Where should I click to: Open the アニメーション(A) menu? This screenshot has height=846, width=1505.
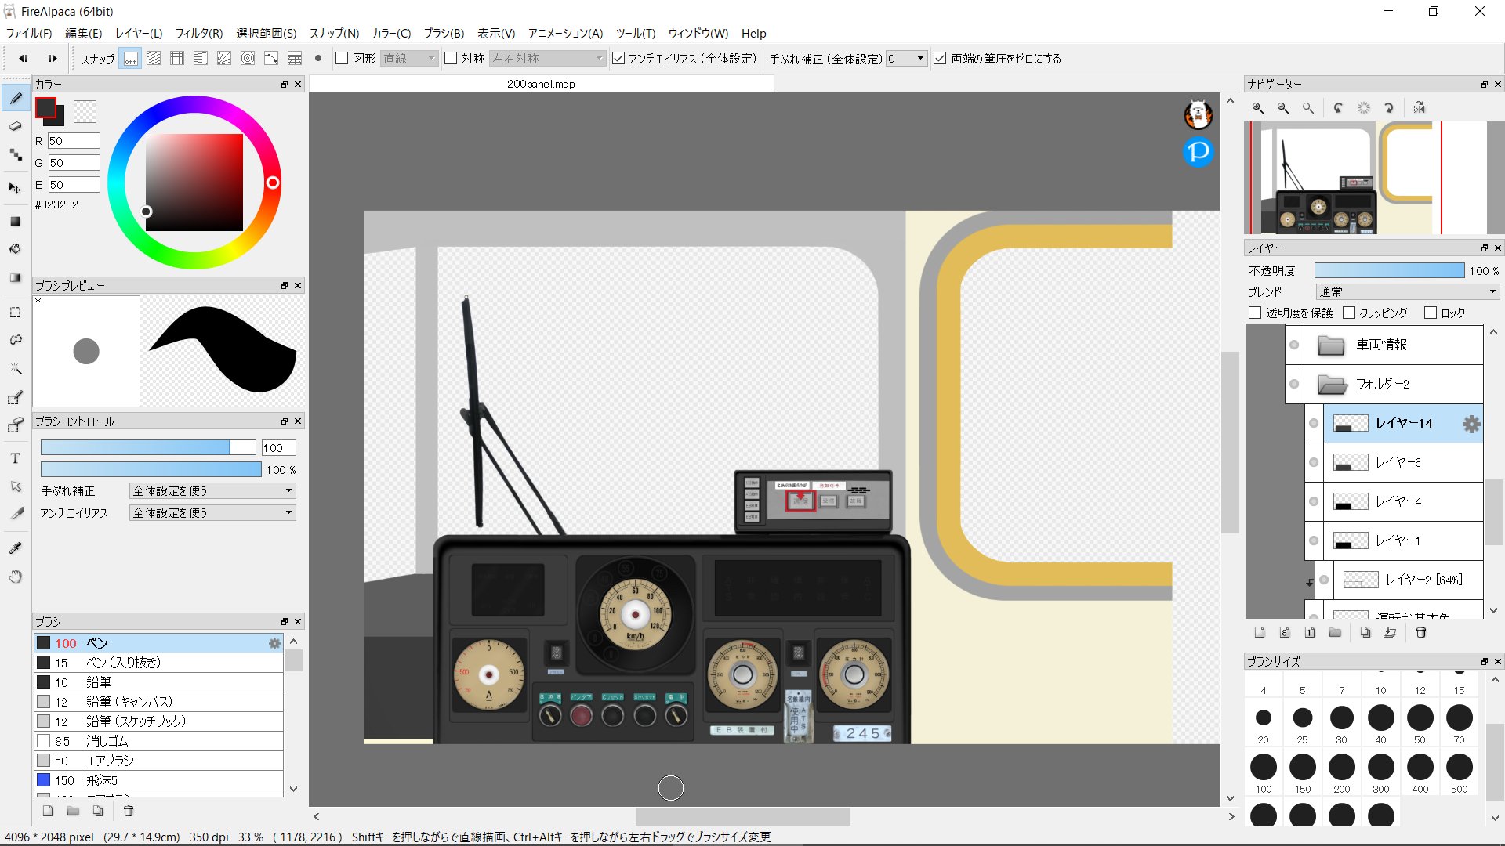coord(565,34)
